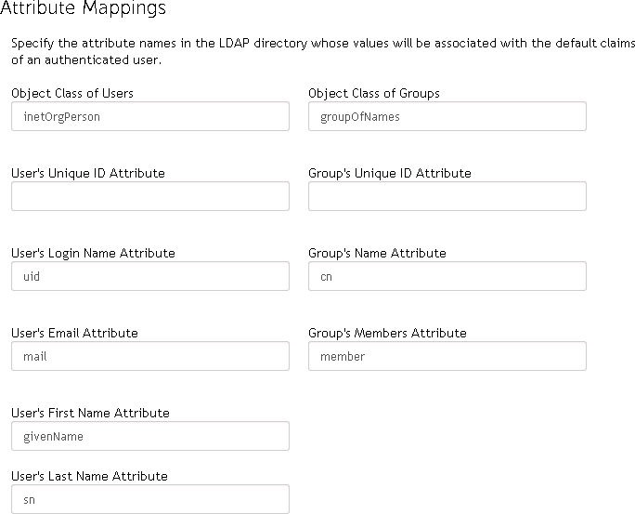
Task: Click the empty User's Unique ID Attribute field
Action: point(149,196)
